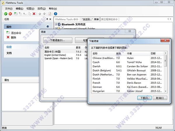Screen dimensions: 175x131
Task: Open the 文件(F) menu
Action: [9, 8]
